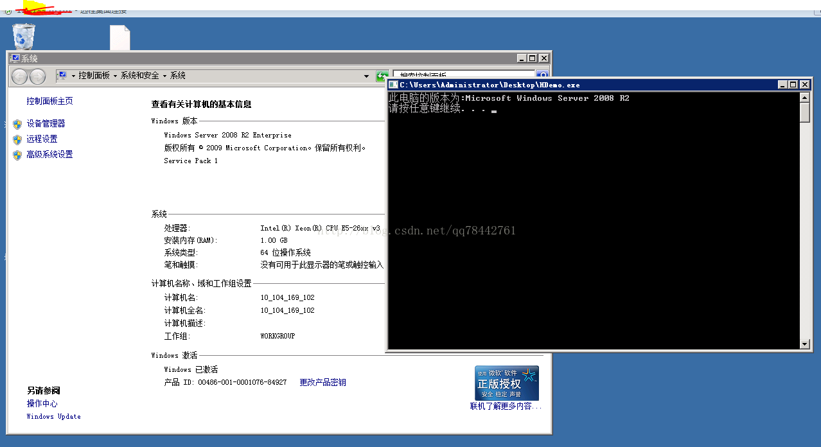Click heading 查看有关计算机的基本信息

tap(201, 104)
